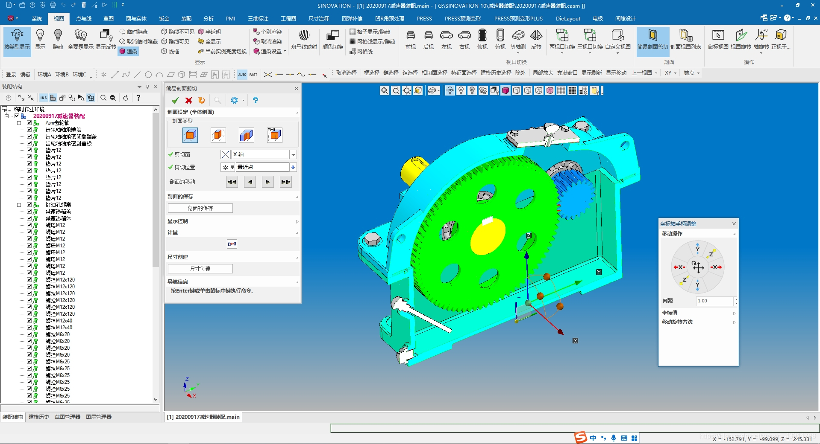This screenshot has height=444, width=820.
Task: Switch to 建模历史 bottom tab
Action: click(39, 417)
